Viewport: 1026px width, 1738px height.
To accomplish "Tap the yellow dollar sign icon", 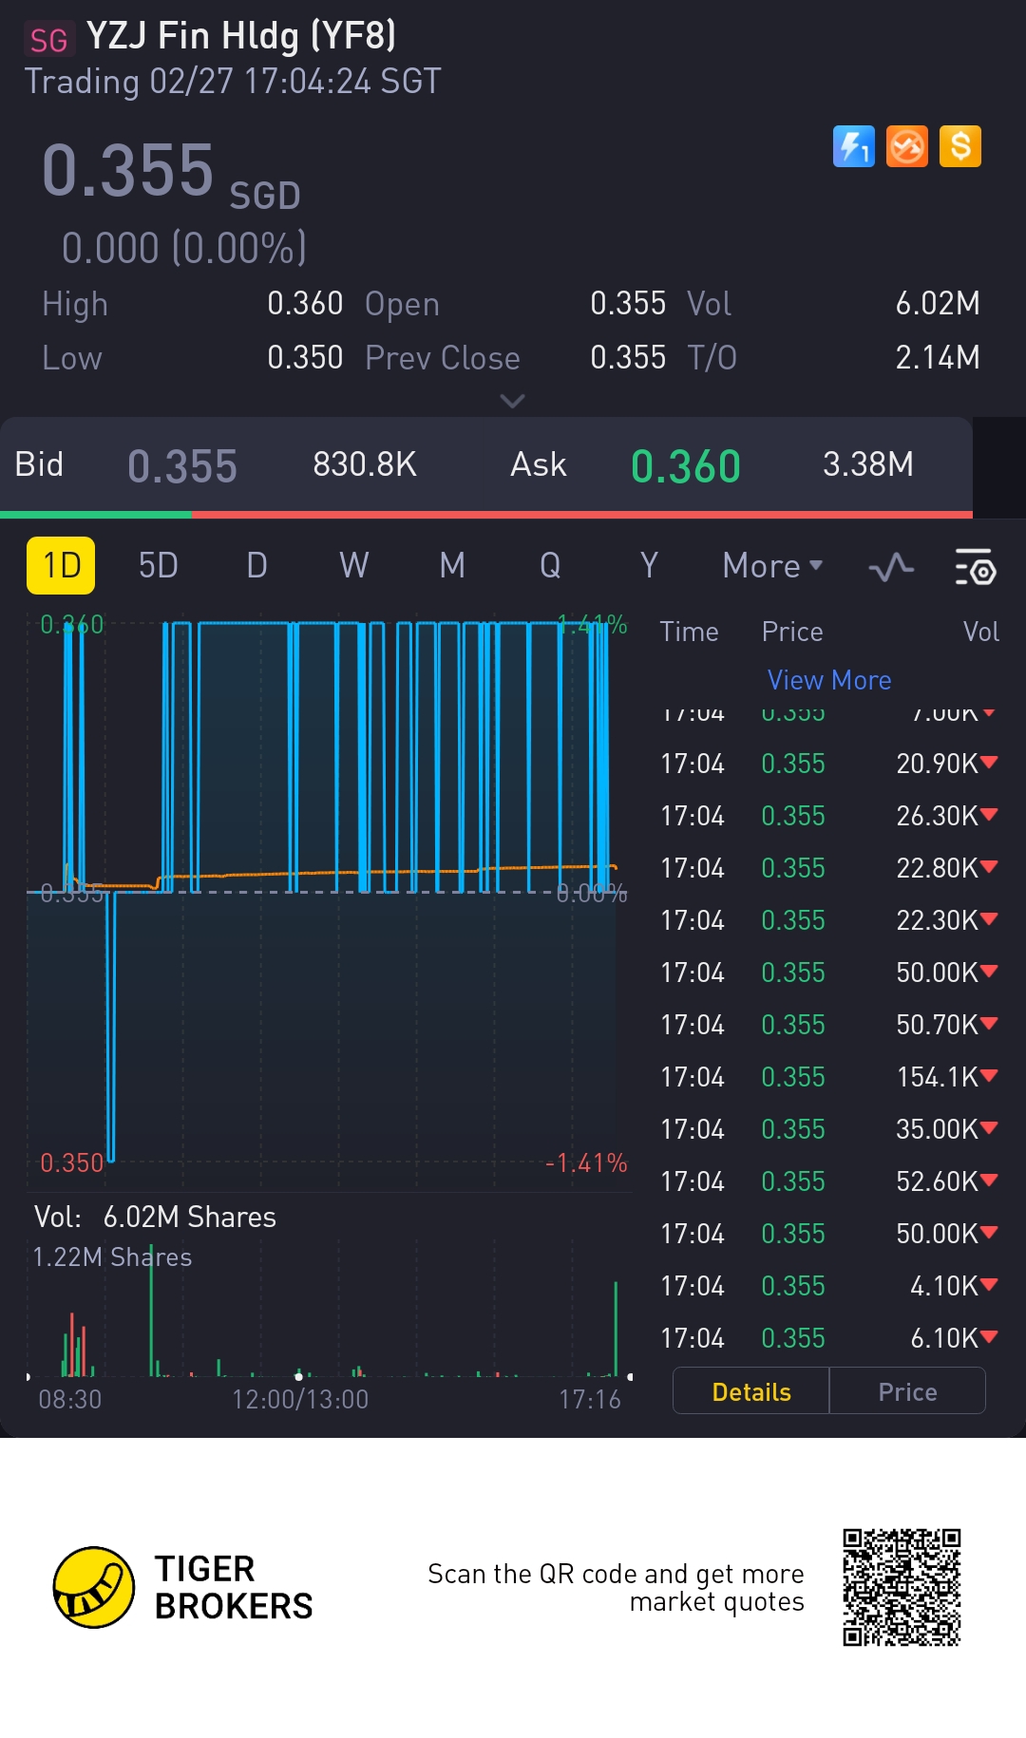I will pos(959,147).
